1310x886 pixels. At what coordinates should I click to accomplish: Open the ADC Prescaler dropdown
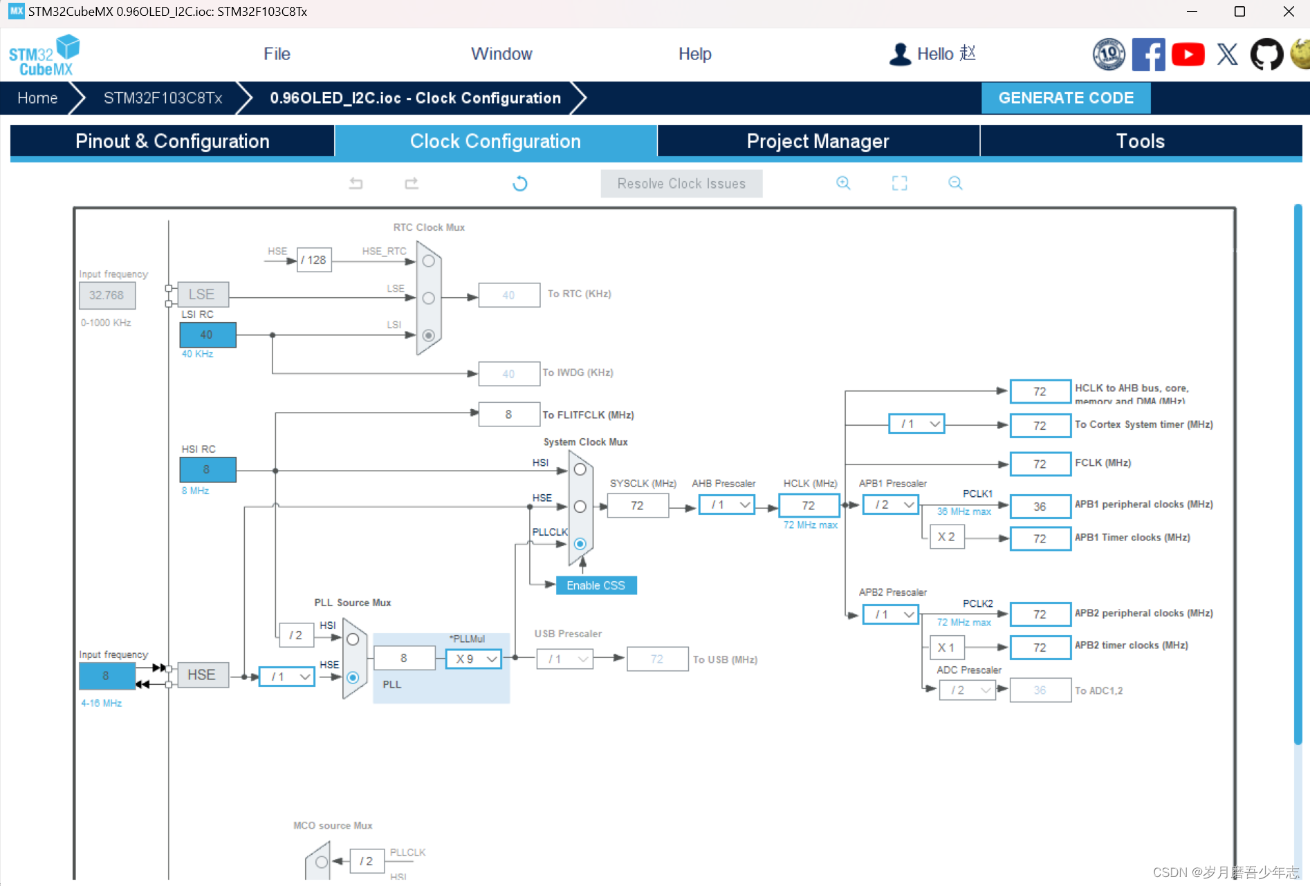[x=967, y=690]
